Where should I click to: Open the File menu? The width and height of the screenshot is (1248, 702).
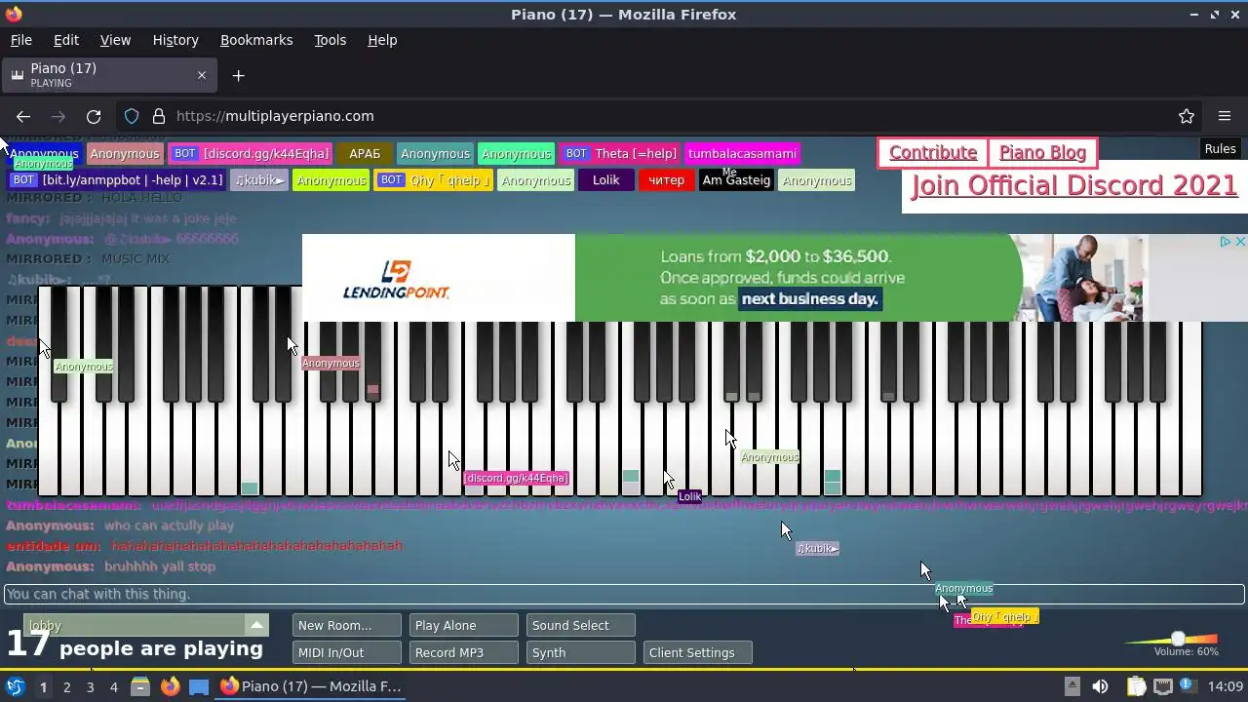tap(20, 40)
